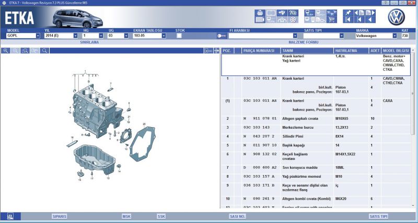Click the arrows into tray icon
This screenshot has height=223, width=418.
pos(282,19)
